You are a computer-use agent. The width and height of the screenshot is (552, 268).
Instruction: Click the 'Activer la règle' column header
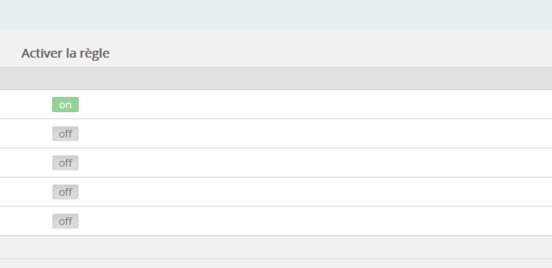coord(65,53)
